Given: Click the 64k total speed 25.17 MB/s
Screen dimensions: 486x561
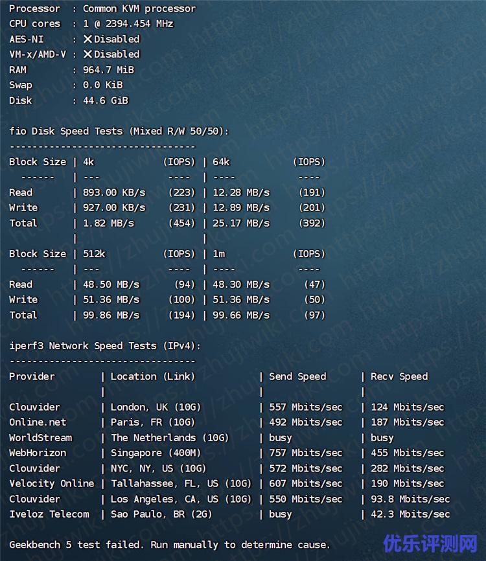Looking at the screenshot, I should (241, 223).
